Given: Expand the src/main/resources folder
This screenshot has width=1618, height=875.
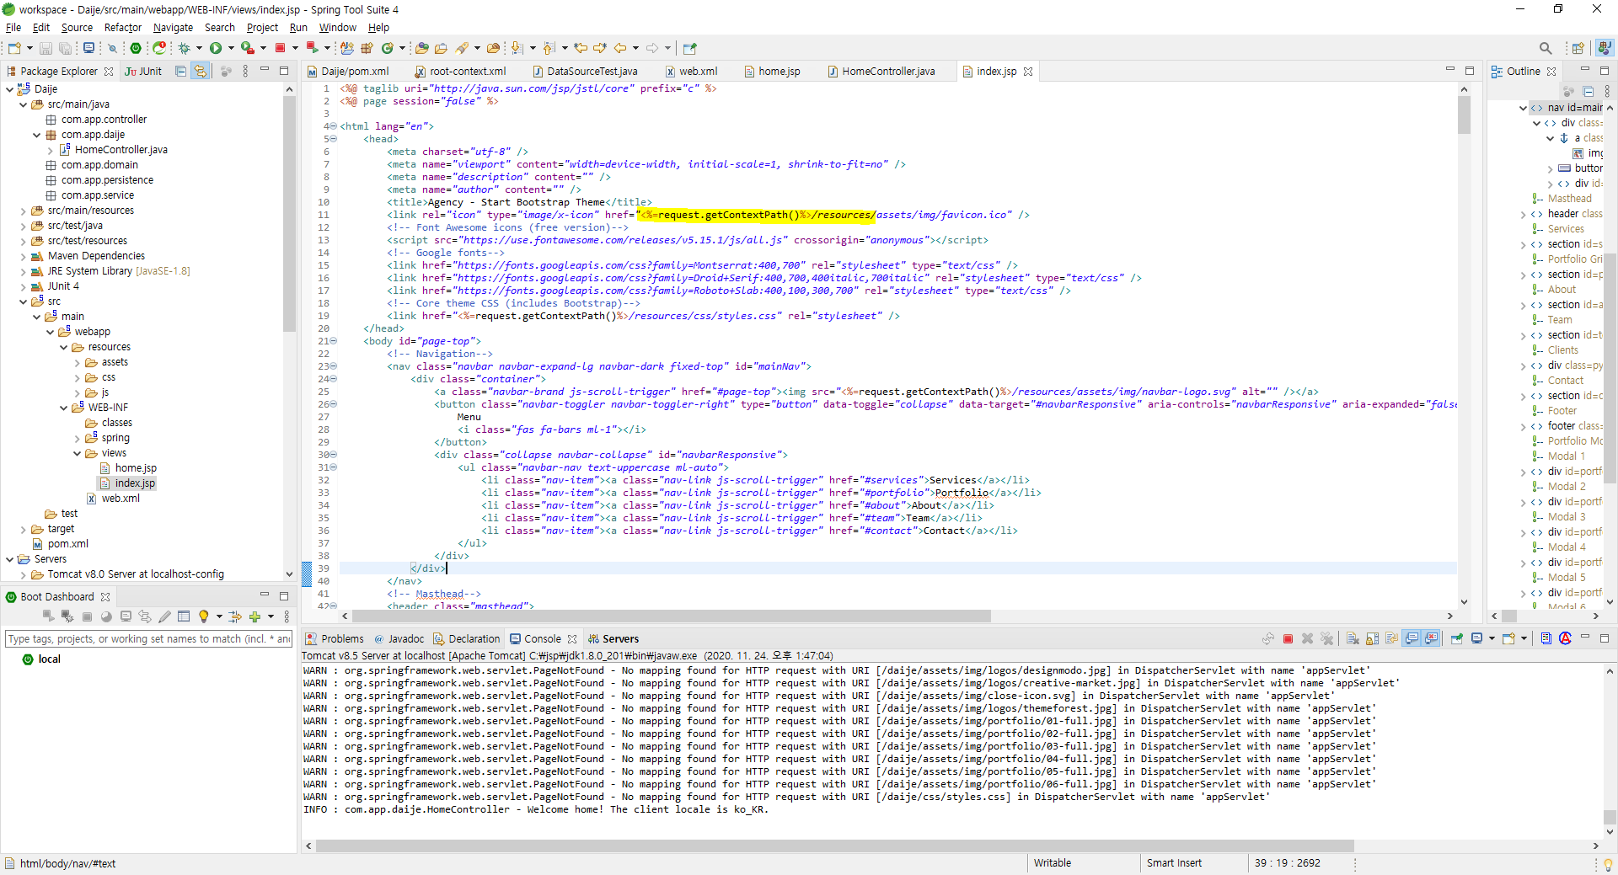Looking at the screenshot, I should point(23,211).
